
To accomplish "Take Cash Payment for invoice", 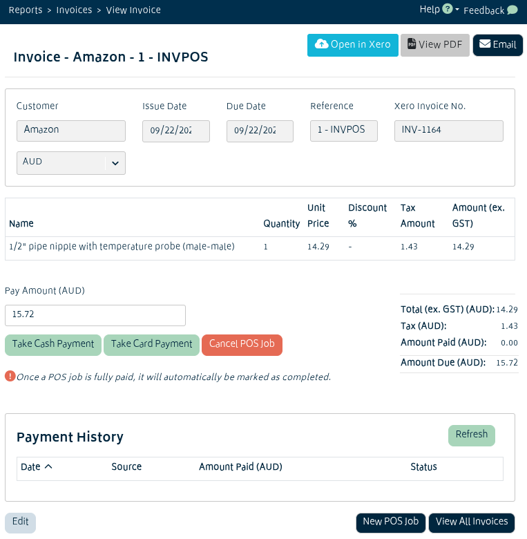I will point(53,345).
